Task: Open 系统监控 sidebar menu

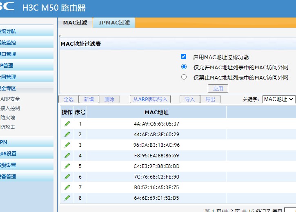Action: [27, 42]
